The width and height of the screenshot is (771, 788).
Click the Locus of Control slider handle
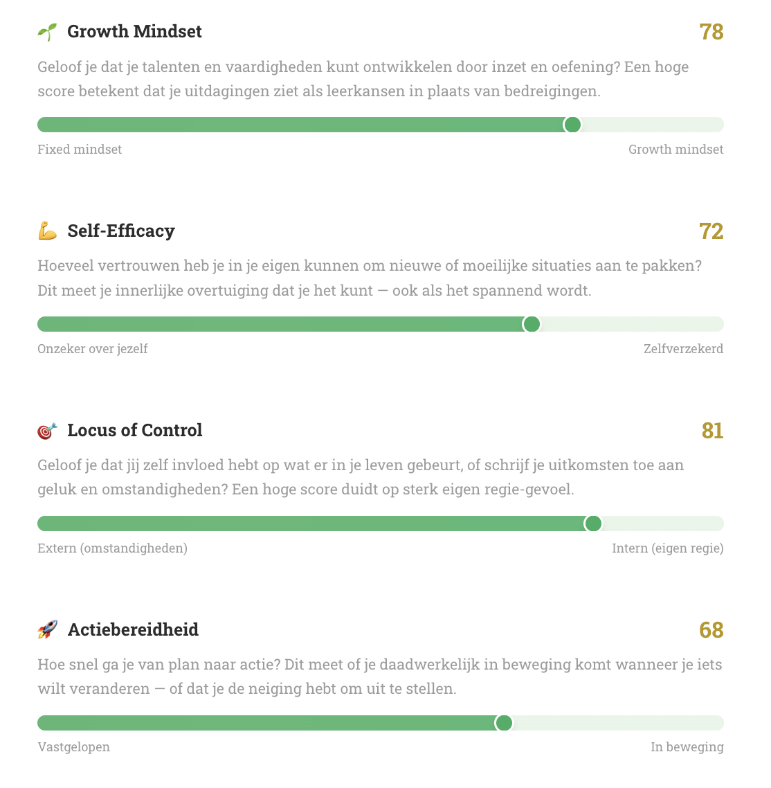(x=593, y=523)
